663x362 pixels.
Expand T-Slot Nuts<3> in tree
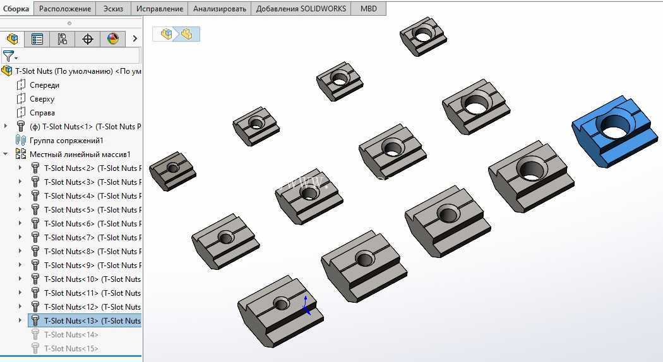click(x=20, y=182)
